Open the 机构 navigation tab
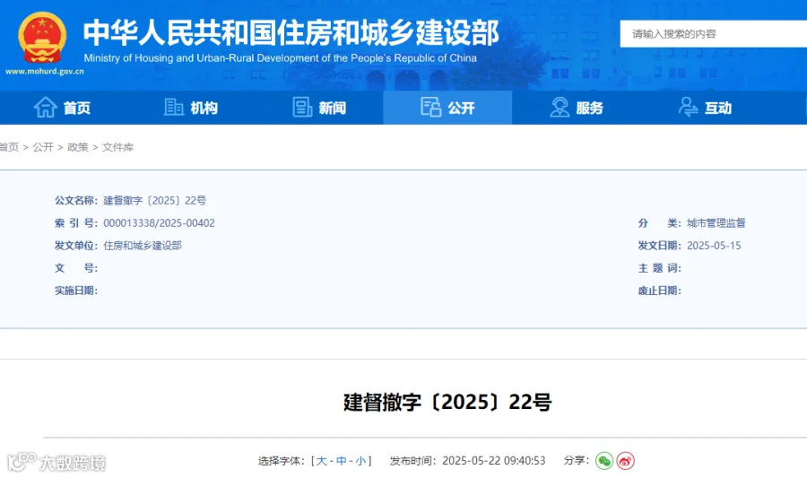The image size is (807, 478). pos(191,108)
